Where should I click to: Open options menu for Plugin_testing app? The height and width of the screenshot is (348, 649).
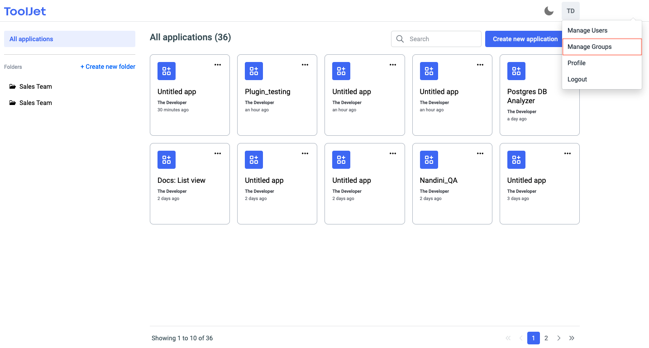tap(305, 65)
